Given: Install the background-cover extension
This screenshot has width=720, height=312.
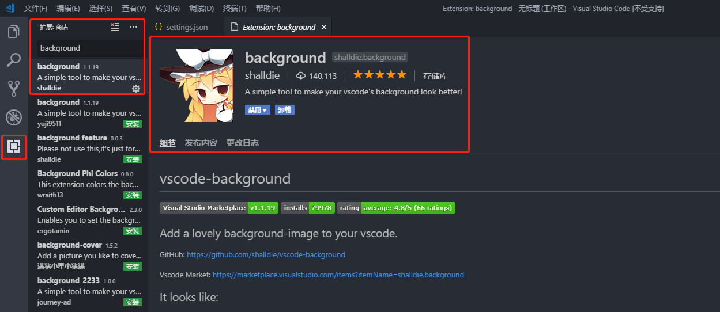Looking at the screenshot, I should pyautogui.click(x=133, y=267).
